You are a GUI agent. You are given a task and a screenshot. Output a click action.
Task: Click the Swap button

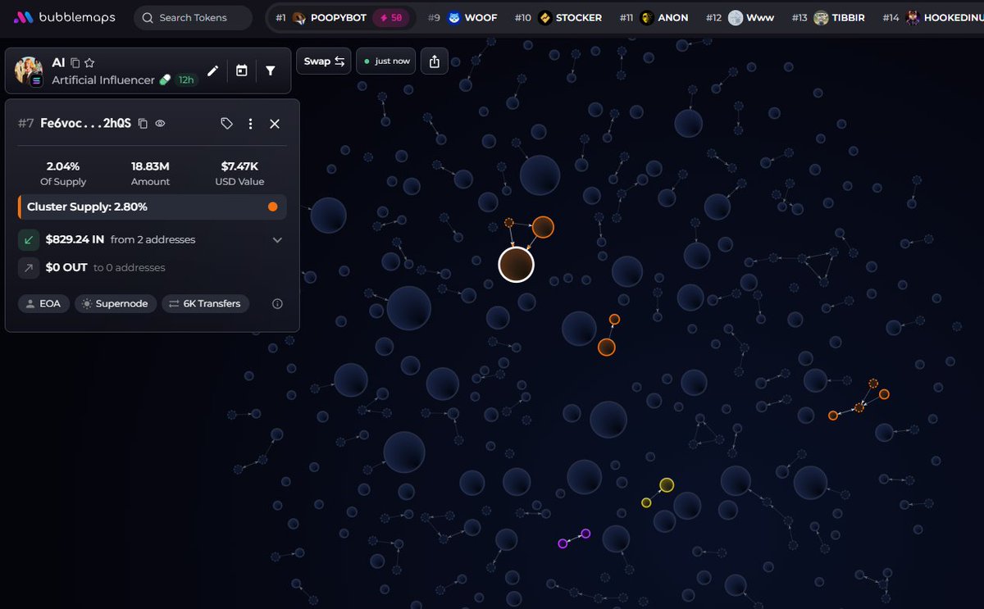pyautogui.click(x=324, y=61)
